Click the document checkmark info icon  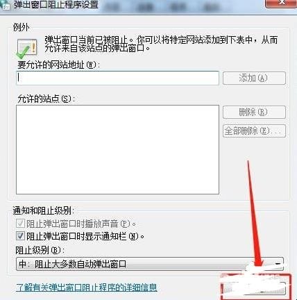click(x=27, y=49)
